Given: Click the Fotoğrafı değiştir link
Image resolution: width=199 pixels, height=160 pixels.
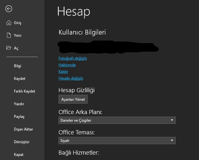Looking at the screenshot, I should click(x=73, y=58).
